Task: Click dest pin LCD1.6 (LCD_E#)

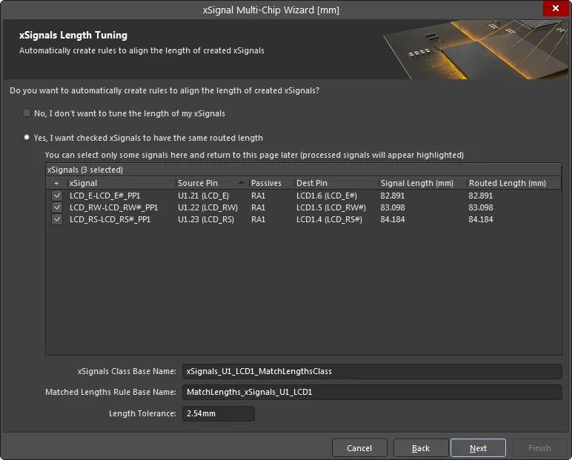Action: click(x=327, y=196)
